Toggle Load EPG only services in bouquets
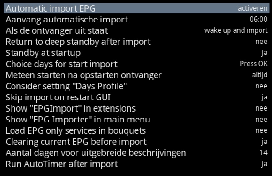Image resolution: width=272 pixels, height=176 pixels. (x=261, y=130)
